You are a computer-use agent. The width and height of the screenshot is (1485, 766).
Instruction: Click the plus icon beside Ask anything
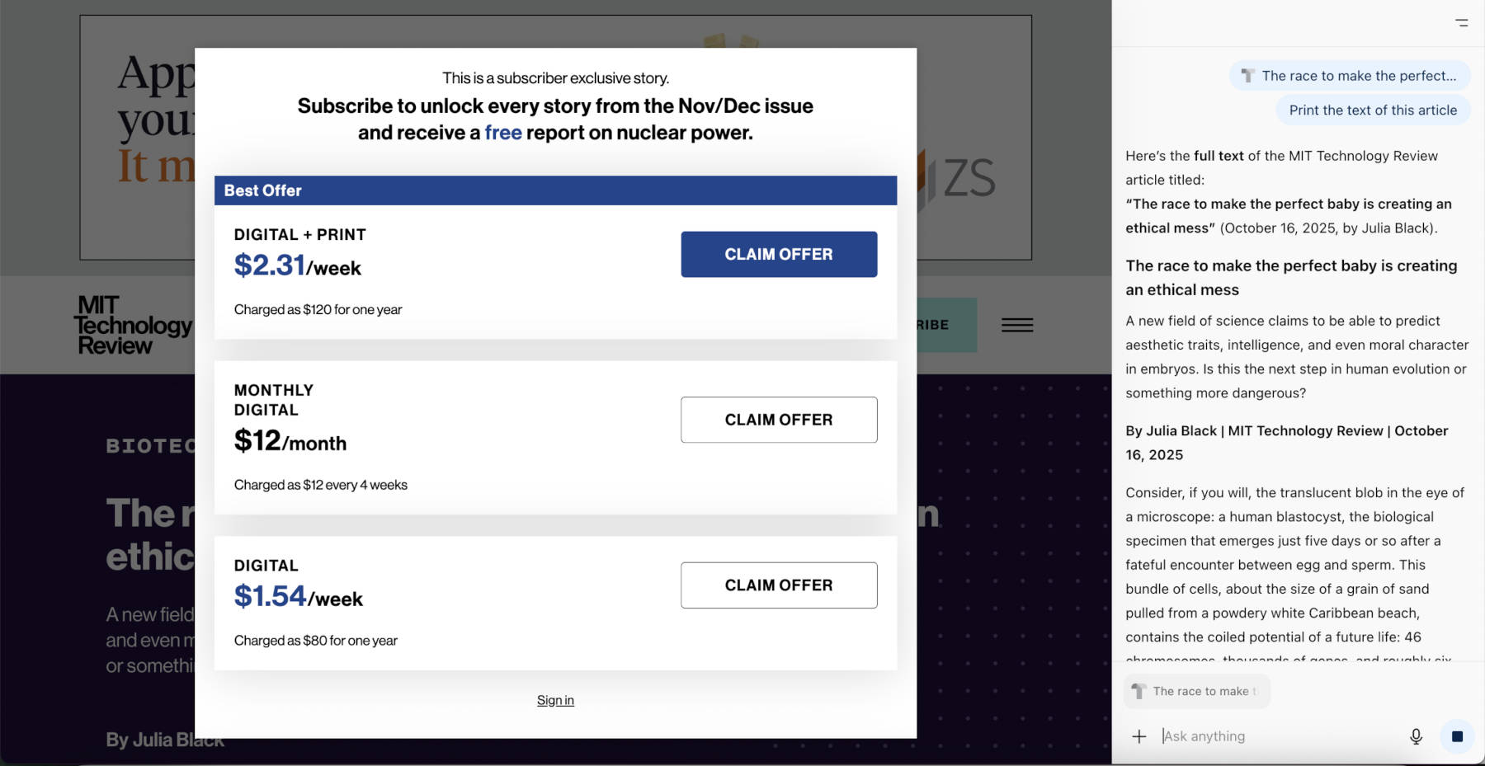1138,736
